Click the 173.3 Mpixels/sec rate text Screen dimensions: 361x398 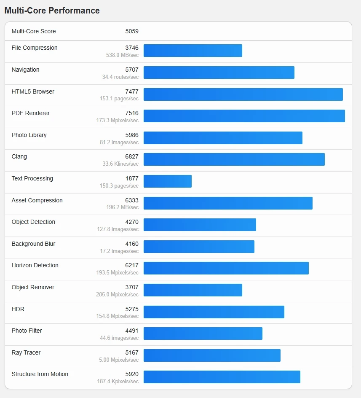click(x=117, y=121)
